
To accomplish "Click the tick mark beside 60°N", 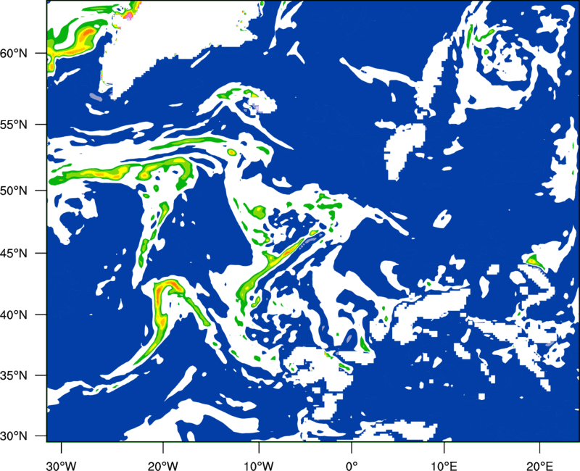I will point(41,53).
